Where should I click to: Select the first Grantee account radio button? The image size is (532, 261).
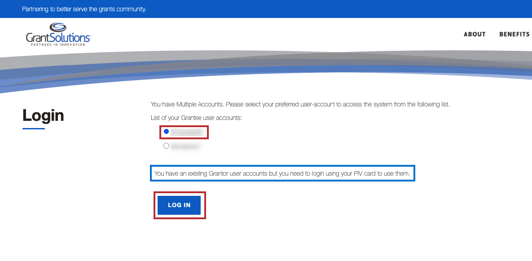[x=167, y=132]
